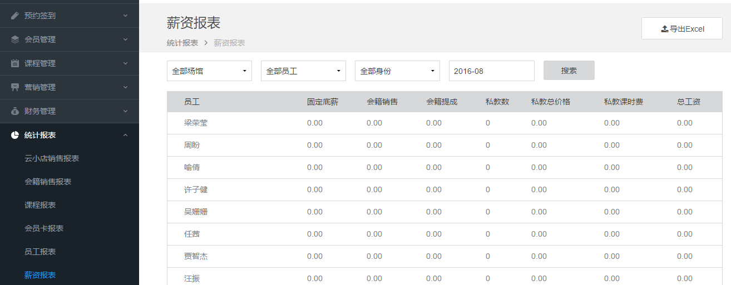Click the pencil icon beside 预约签到
Image resolution: width=731 pixels, height=285 pixels.
15,16
